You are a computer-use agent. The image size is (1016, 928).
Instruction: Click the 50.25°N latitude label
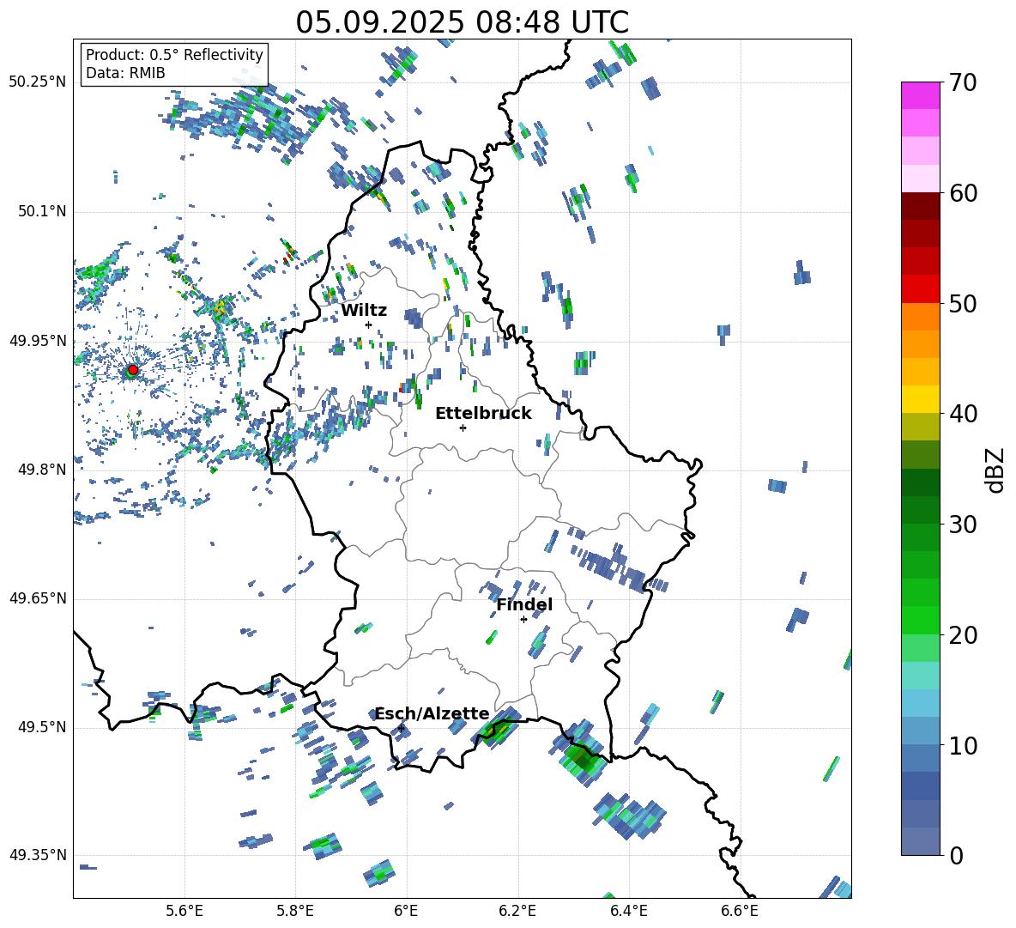pos(38,82)
